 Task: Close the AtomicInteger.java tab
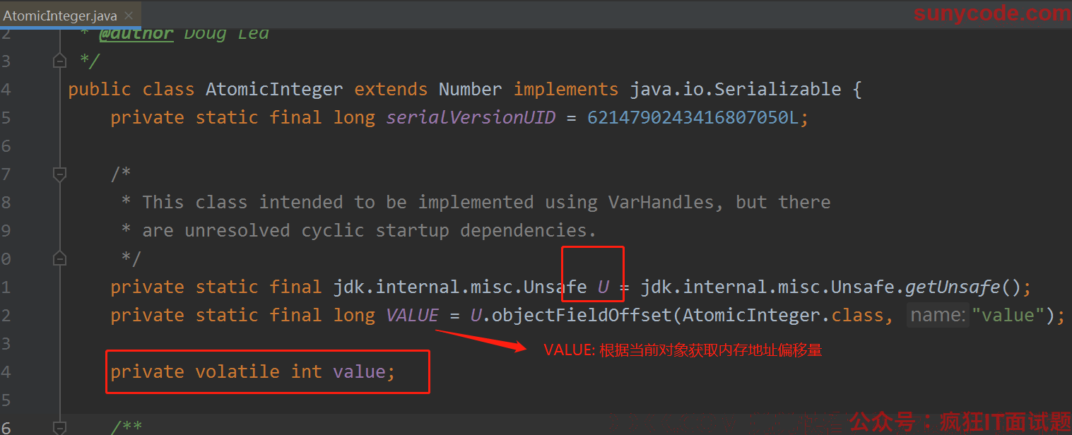(x=129, y=15)
